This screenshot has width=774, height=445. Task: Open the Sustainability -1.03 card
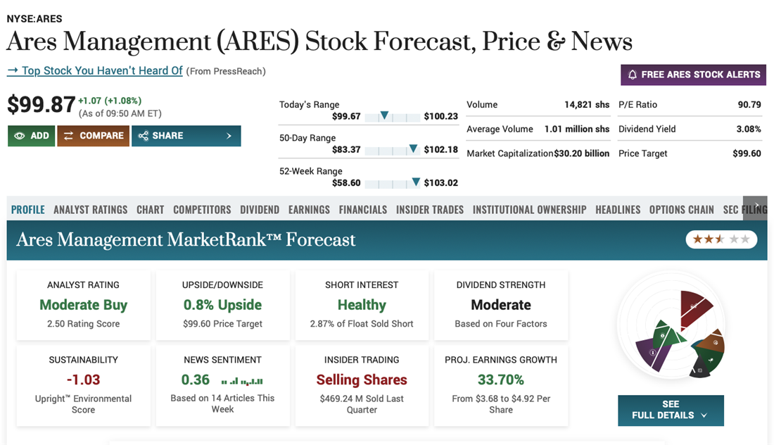pos(84,385)
